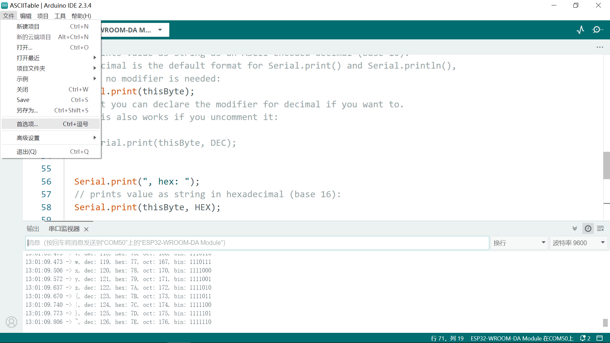The width and height of the screenshot is (610, 343).
Task: Clear serial monitor output icon
Action: tap(600, 229)
